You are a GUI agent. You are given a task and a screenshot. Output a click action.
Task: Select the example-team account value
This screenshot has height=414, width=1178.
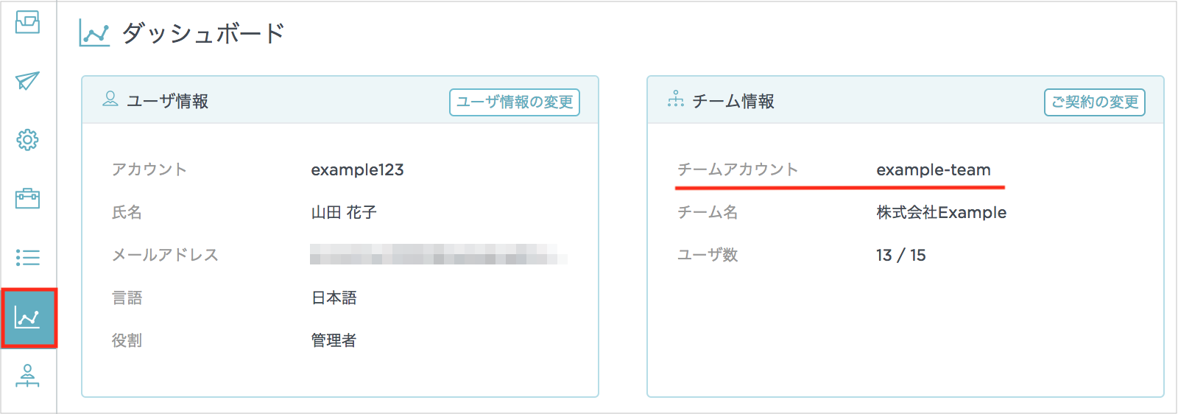click(934, 170)
